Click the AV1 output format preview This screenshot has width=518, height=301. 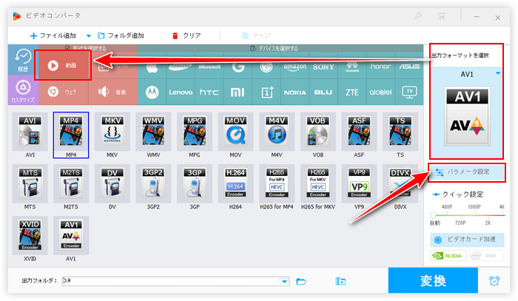[467, 116]
